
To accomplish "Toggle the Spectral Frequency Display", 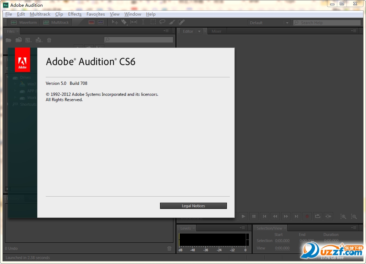I will pyautogui.click(x=91, y=22).
